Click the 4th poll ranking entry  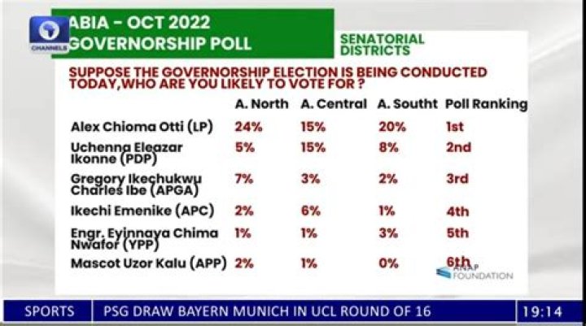(x=457, y=211)
